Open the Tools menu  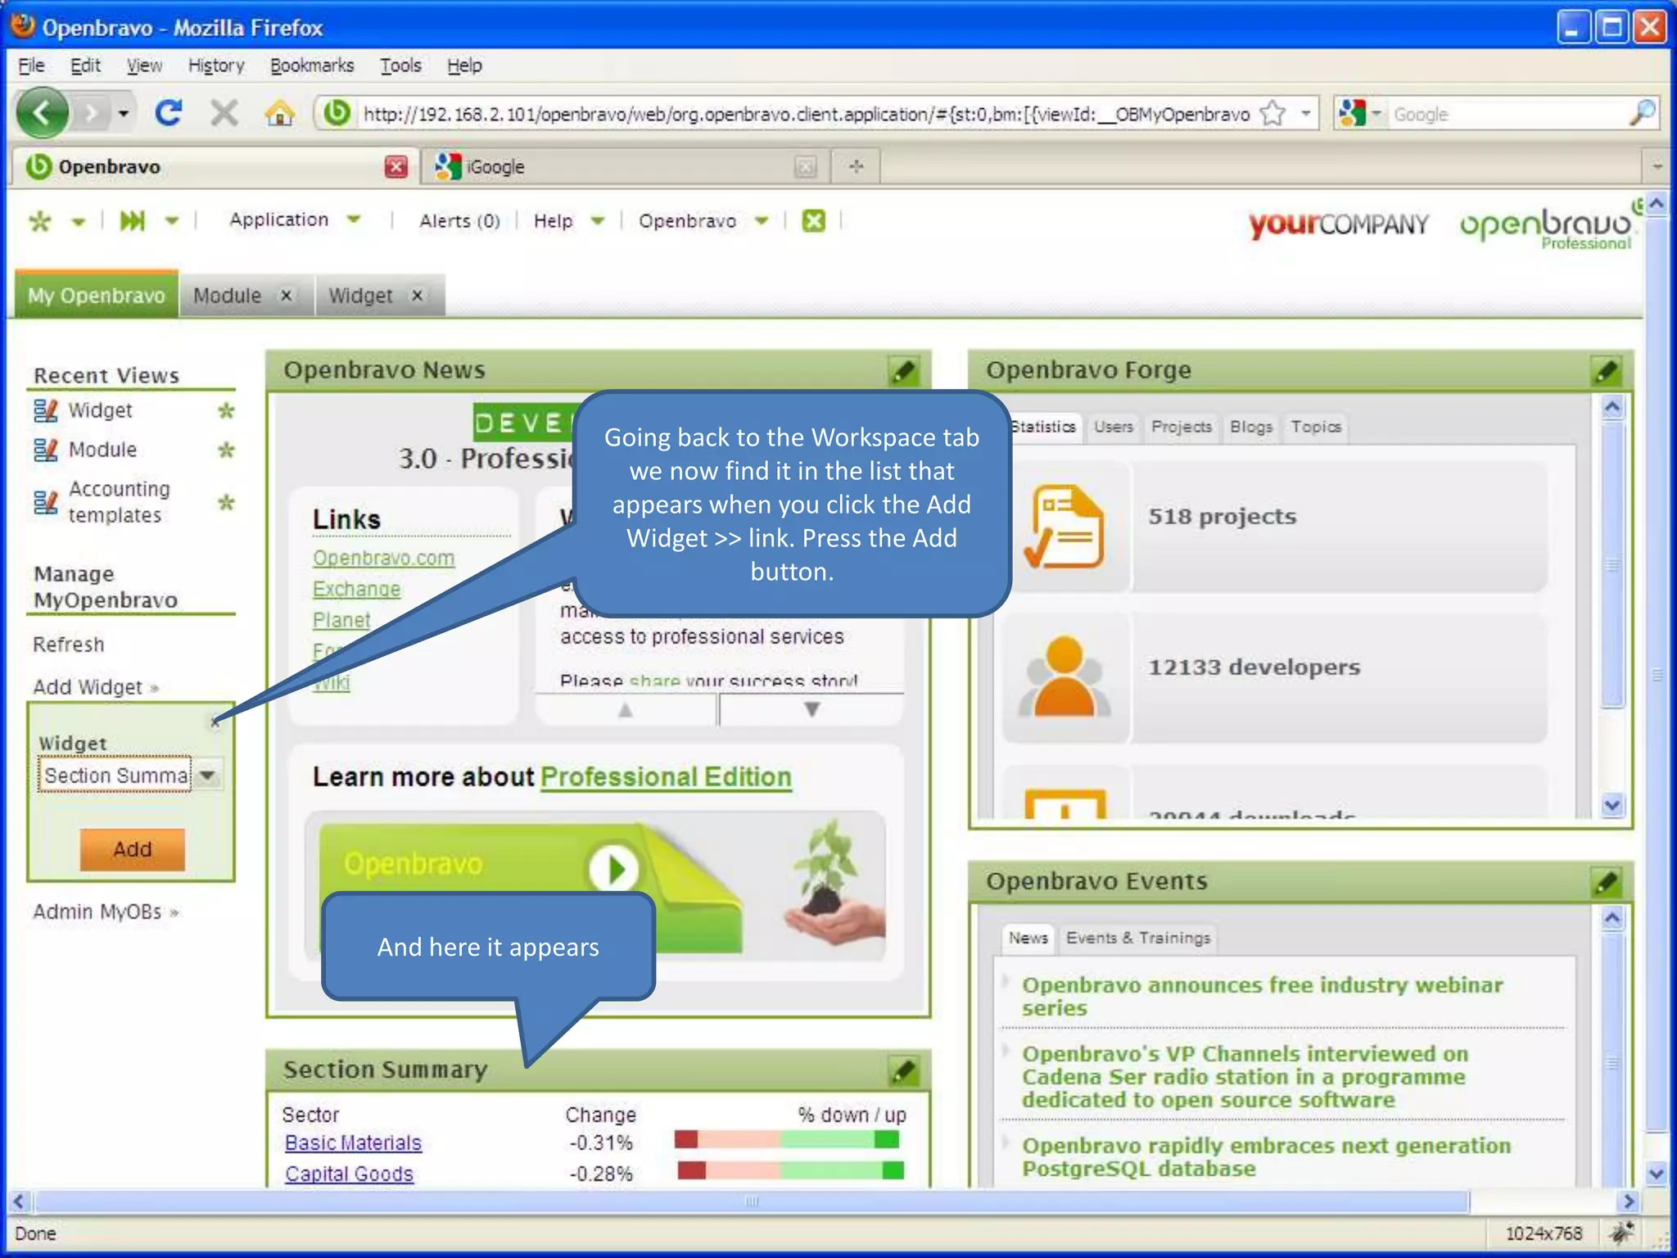[400, 66]
